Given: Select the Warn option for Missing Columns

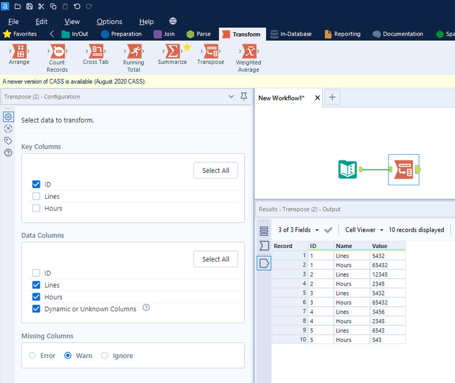Looking at the screenshot, I should pyautogui.click(x=68, y=356).
